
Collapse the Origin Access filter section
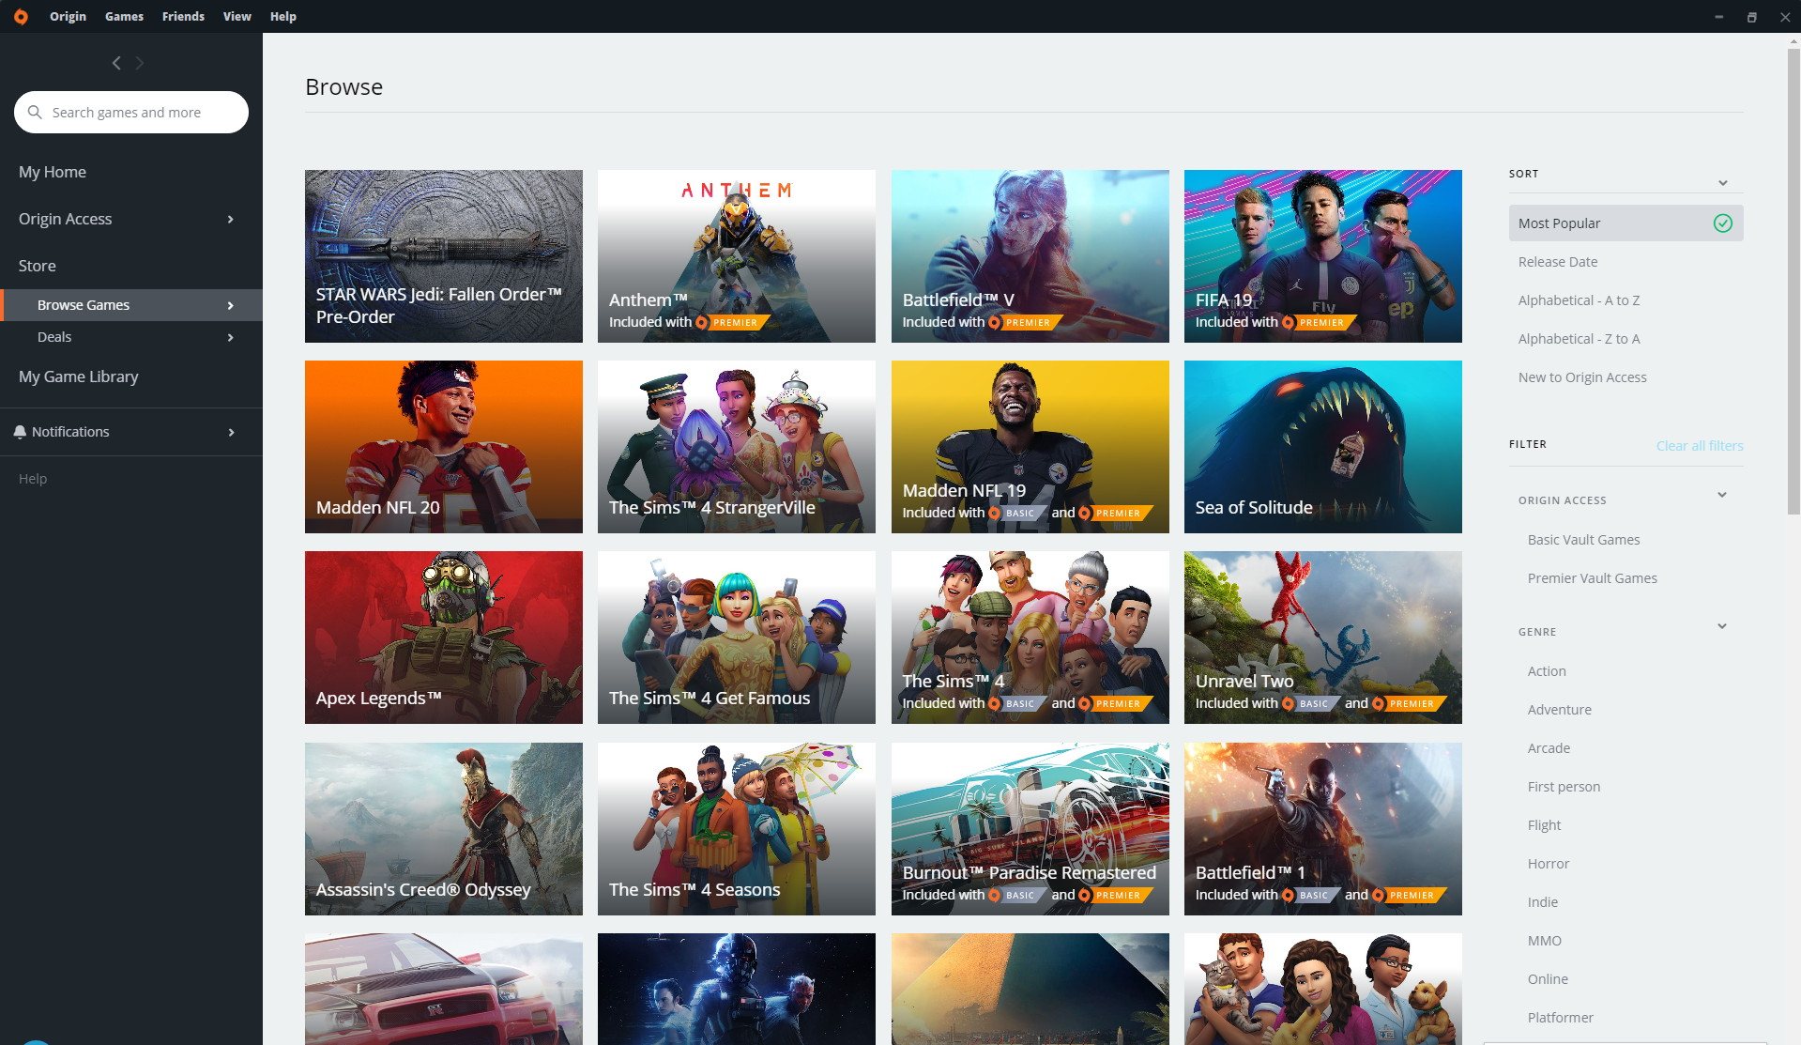click(x=1721, y=495)
